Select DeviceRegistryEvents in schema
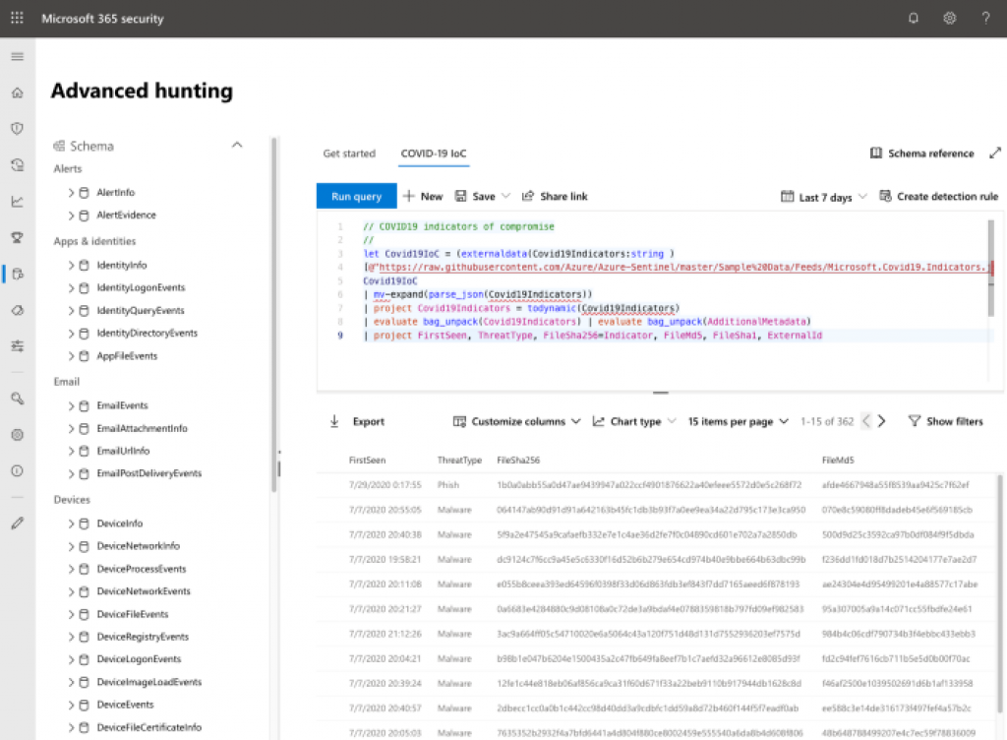Viewport: 1007px width, 740px height. tap(143, 637)
